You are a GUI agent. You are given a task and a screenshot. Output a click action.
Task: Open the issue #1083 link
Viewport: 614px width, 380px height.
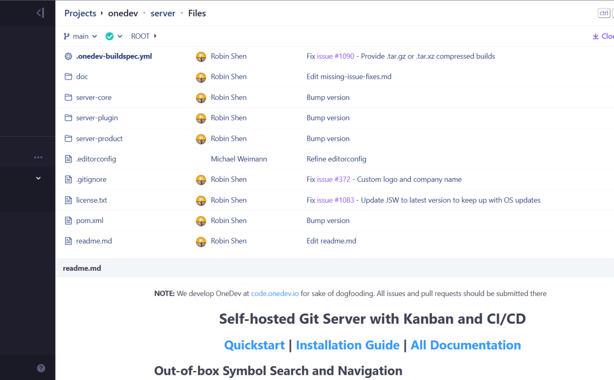pyautogui.click(x=336, y=200)
